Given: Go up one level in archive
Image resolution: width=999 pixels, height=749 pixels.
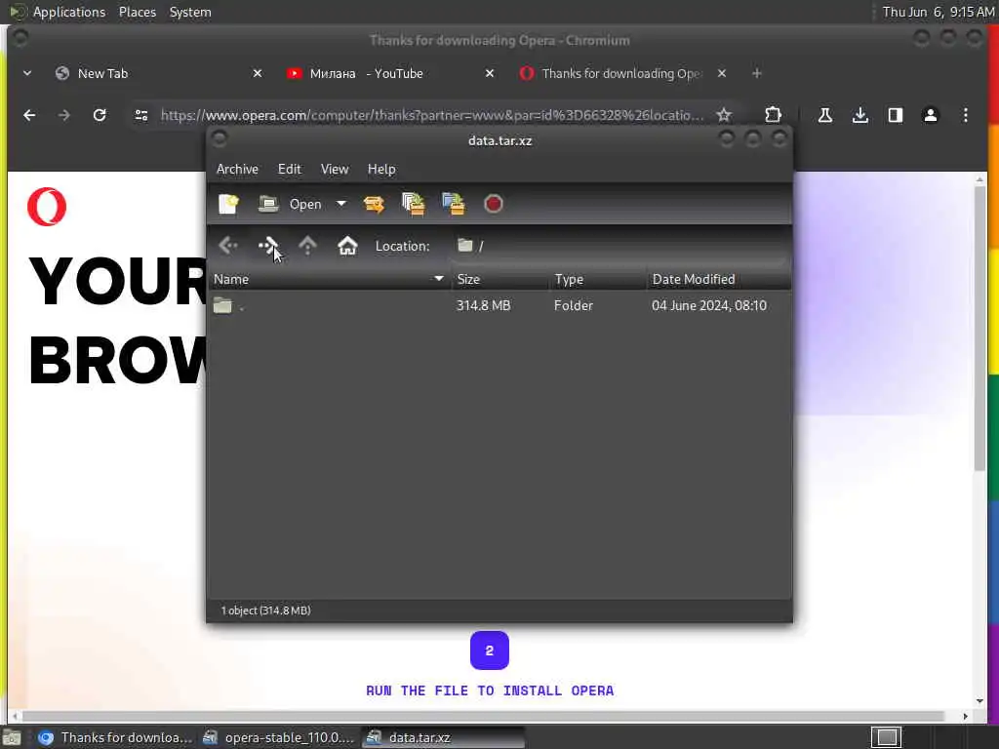Looking at the screenshot, I should [x=307, y=245].
